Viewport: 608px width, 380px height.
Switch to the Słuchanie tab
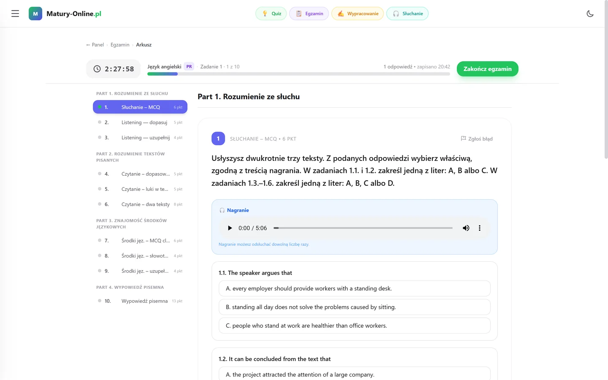(407, 14)
